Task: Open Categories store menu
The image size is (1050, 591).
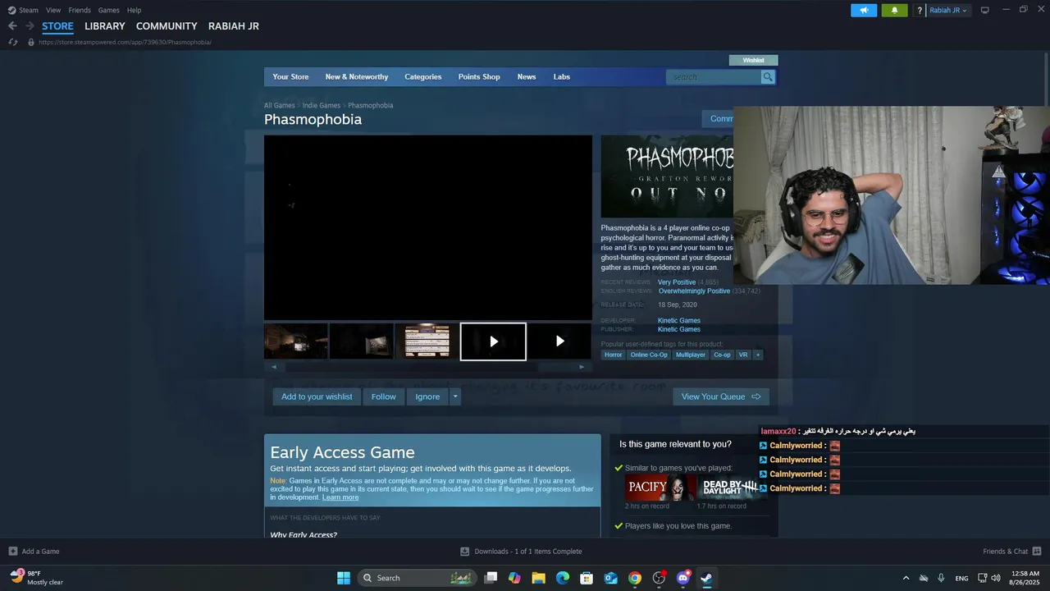Action: [423, 77]
